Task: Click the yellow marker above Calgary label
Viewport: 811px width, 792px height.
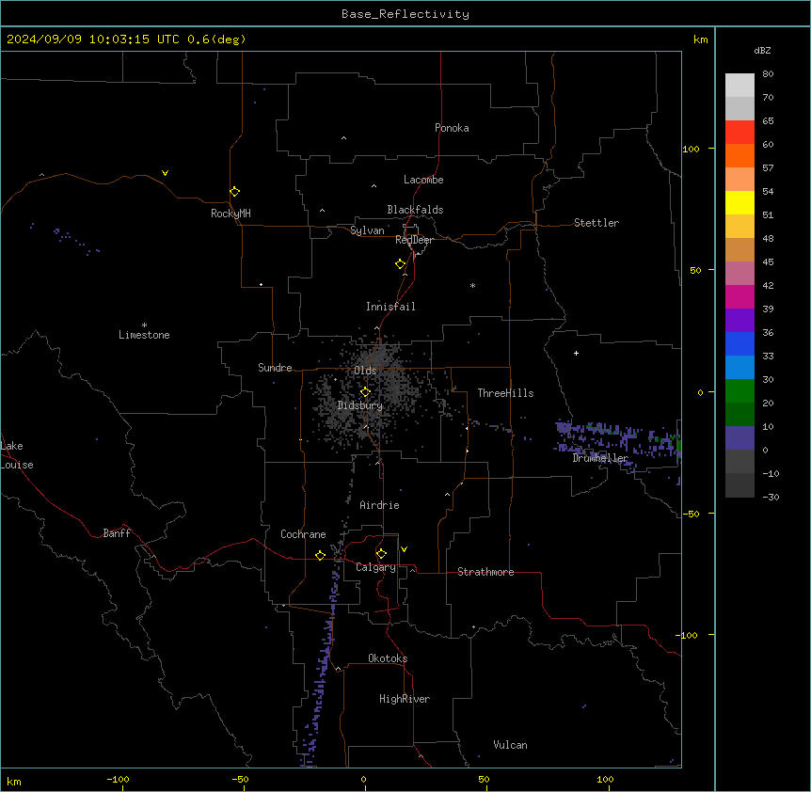Action: click(x=381, y=554)
